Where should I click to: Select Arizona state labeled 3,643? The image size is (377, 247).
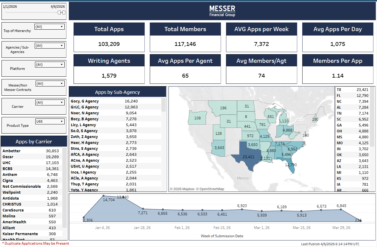219,147
